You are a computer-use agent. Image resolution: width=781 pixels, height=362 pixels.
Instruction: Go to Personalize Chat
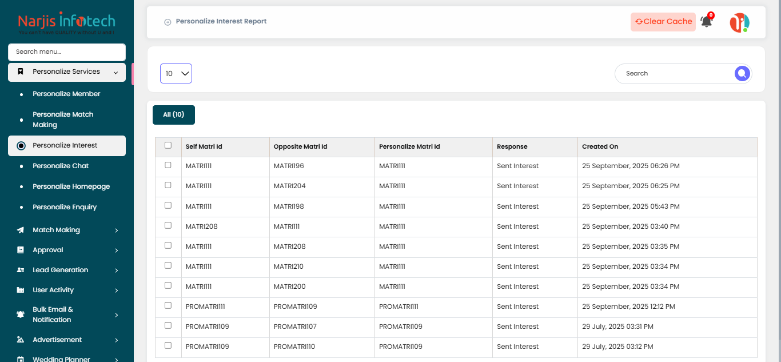(61, 166)
